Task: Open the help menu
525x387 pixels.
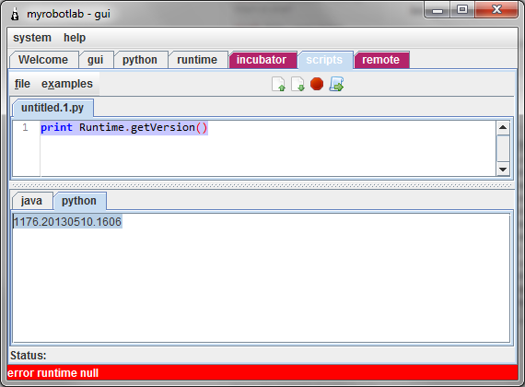Action: click(x=75, y=38)
